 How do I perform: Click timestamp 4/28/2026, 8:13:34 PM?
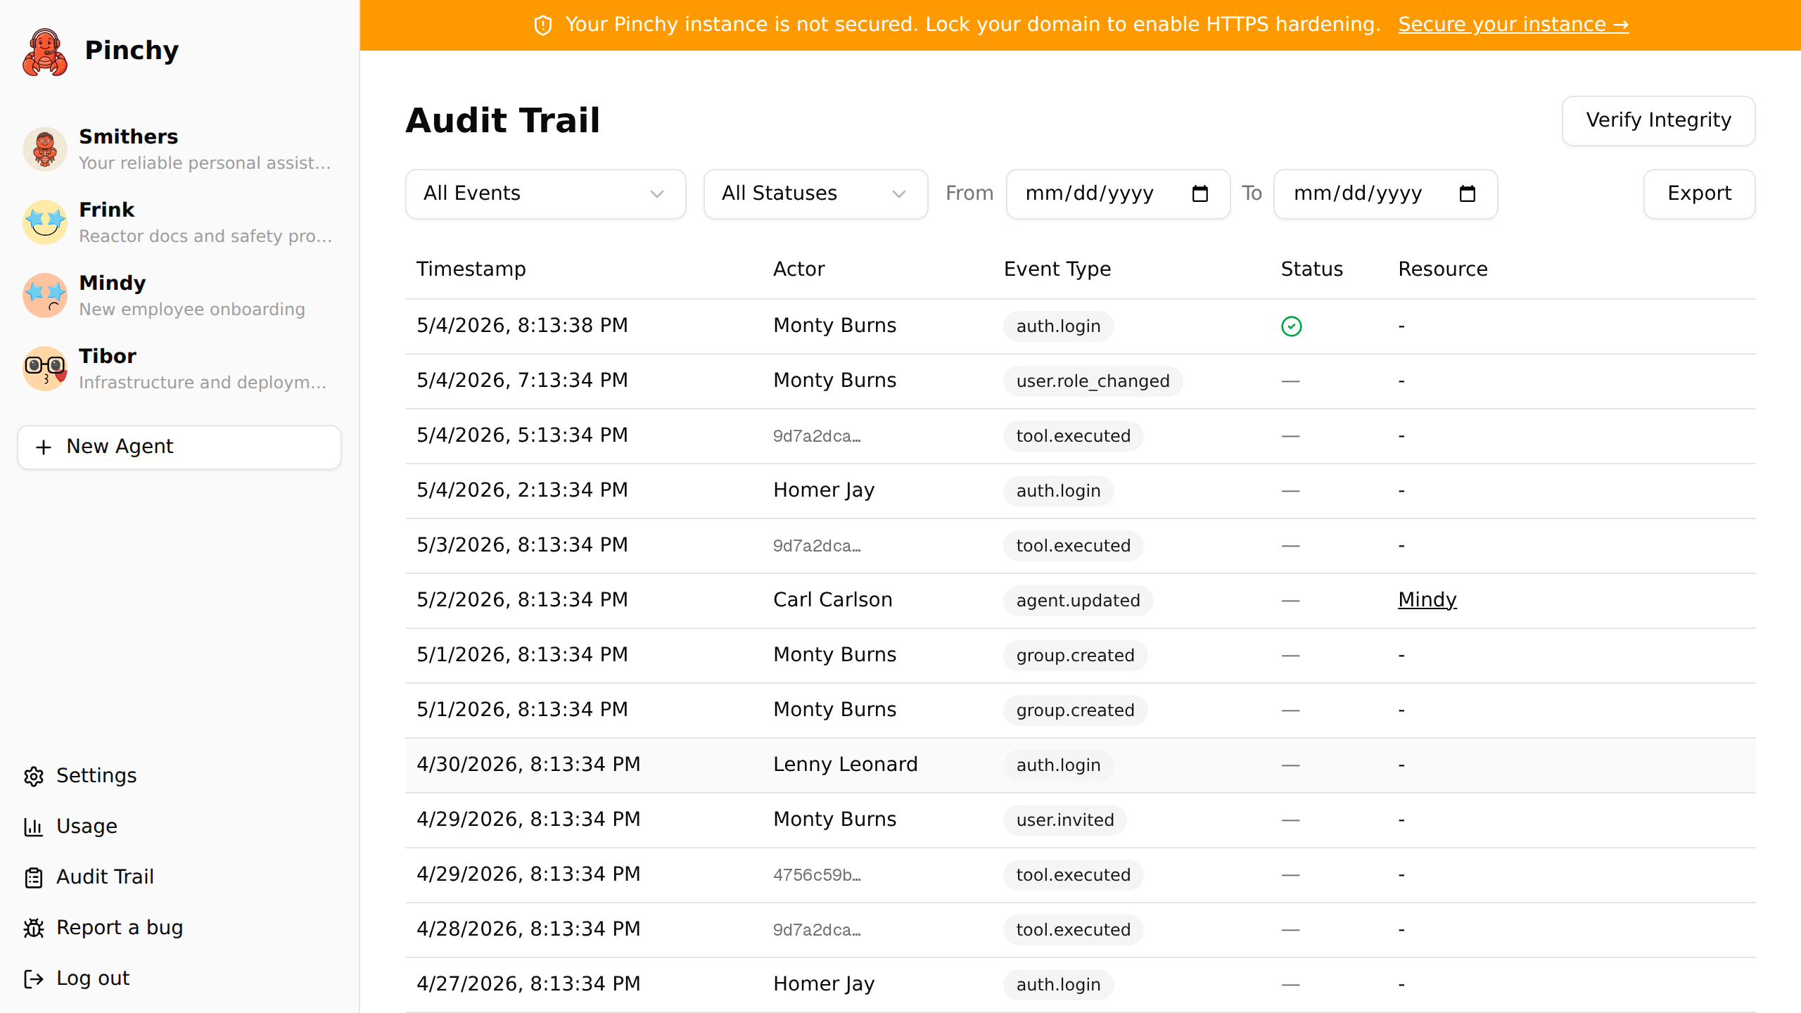click(528, 929)
